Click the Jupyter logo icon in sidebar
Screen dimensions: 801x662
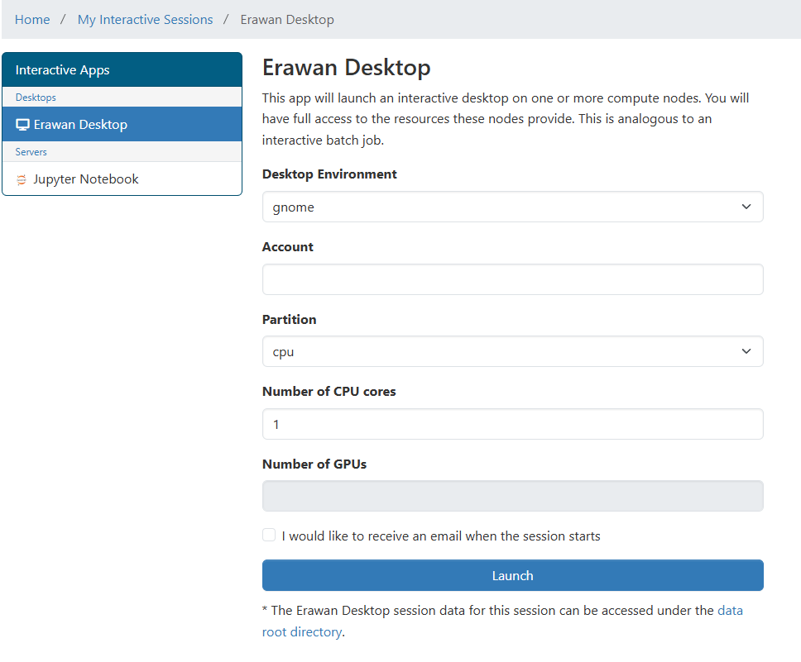(x=22, y=179)
